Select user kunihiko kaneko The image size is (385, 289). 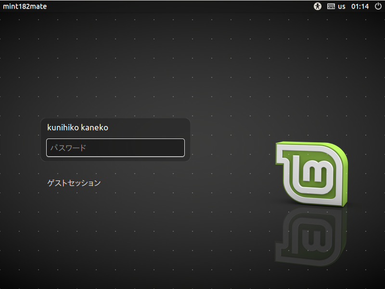pyautogui.click(x=77, y=127)
